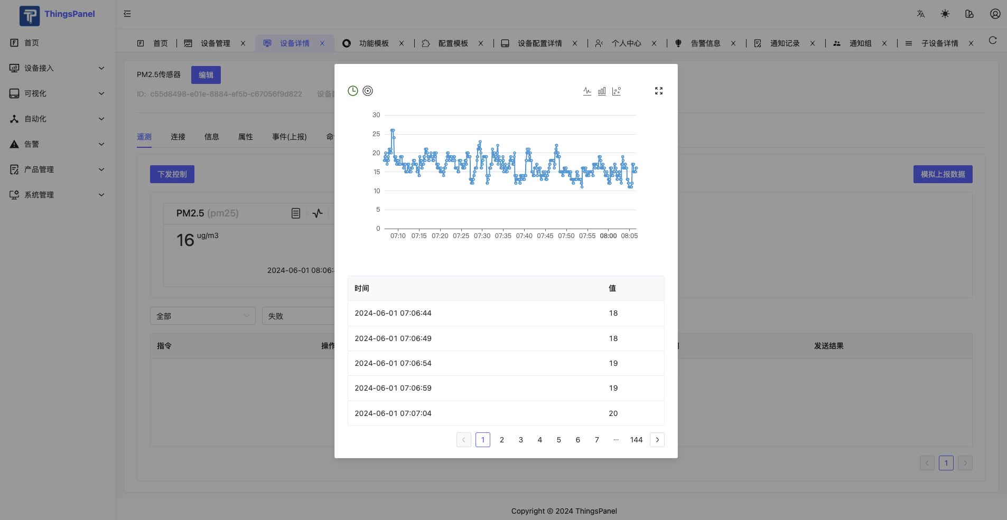Open the user account avatar icon

pyautogui.click(x=995, y=14)
